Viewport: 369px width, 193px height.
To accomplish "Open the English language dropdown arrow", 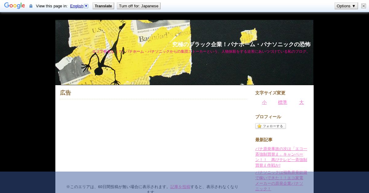I will point(86,6).
